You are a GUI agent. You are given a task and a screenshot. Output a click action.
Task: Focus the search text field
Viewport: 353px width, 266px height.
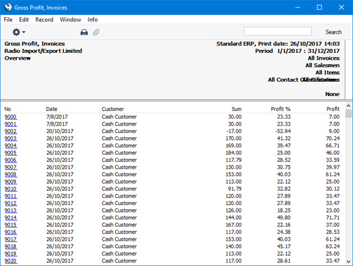(278, 32)
